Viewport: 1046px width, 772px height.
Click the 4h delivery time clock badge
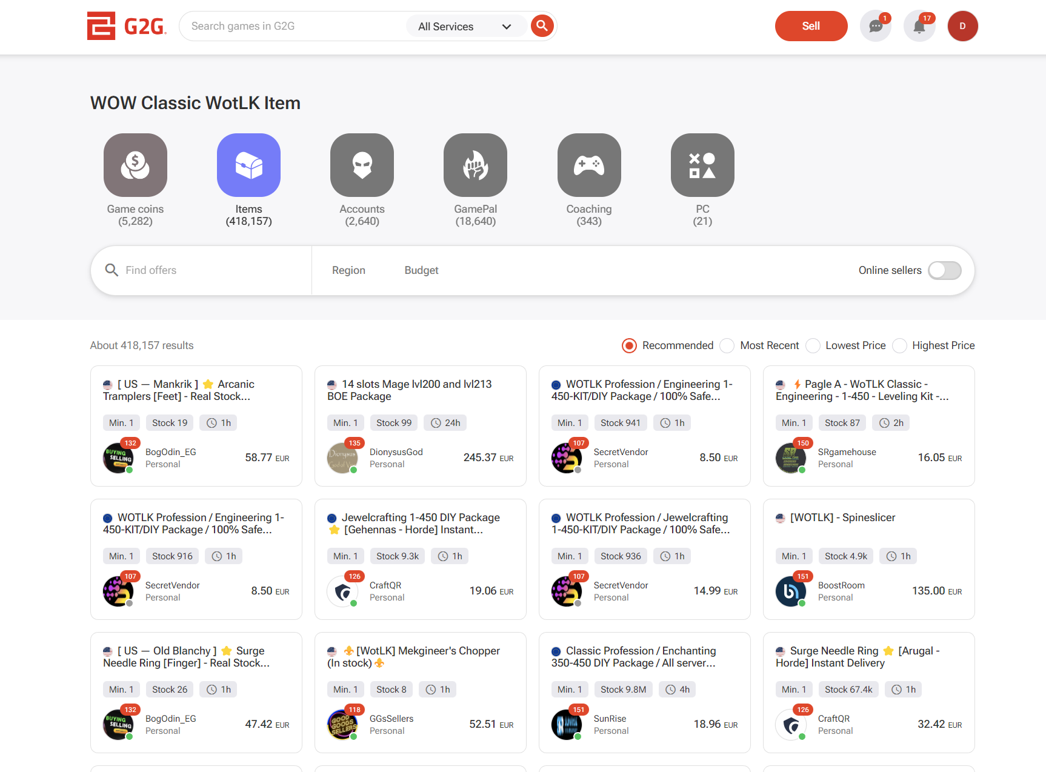[x=678, y=690]
